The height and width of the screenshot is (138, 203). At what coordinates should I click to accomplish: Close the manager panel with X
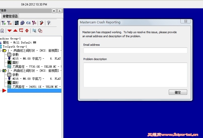tap(60, 11)
